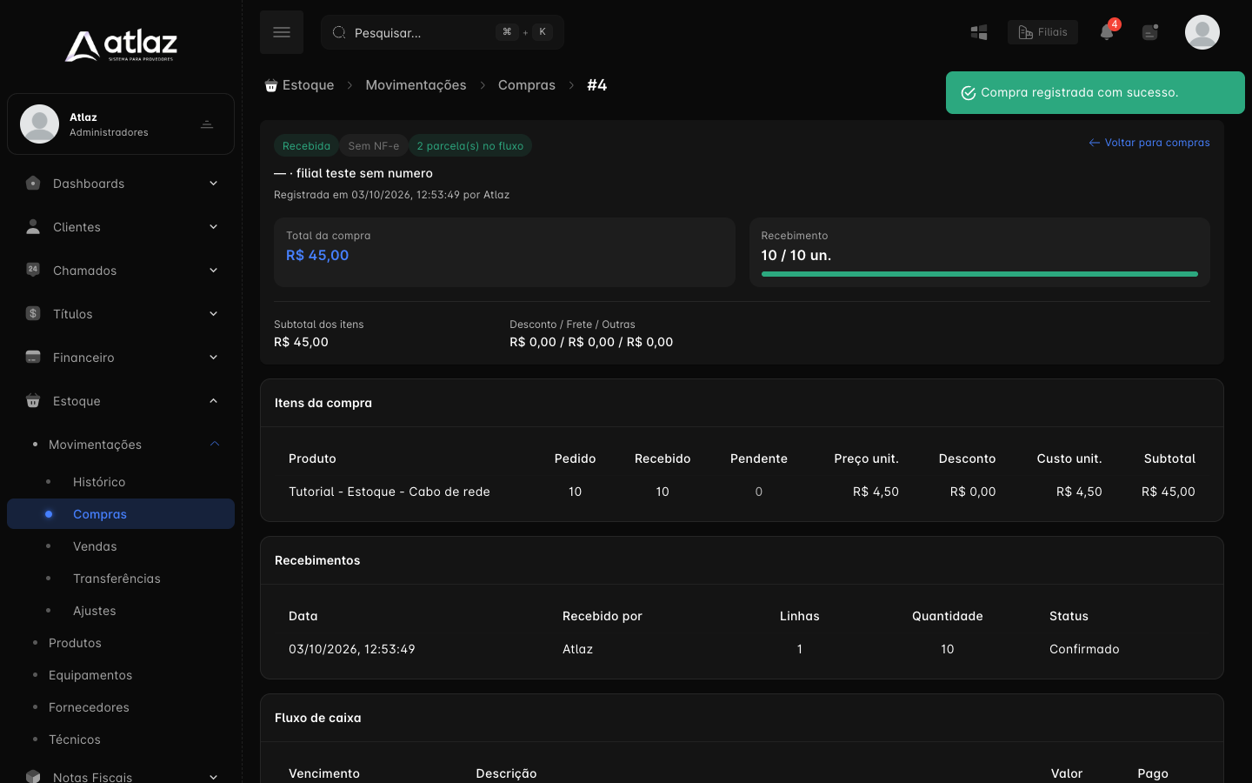The image size is (1252, 783).
Task: Click the Estoque basket icon in the sidebar
Action: click(33, 400)
